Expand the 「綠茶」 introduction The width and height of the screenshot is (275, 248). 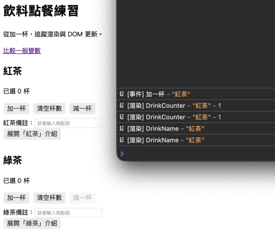click(x=32, y=223)
